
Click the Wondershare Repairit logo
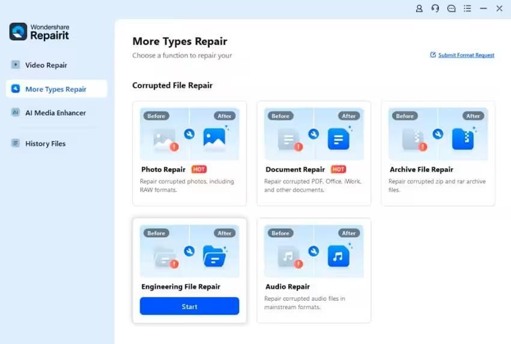point(40,32)
